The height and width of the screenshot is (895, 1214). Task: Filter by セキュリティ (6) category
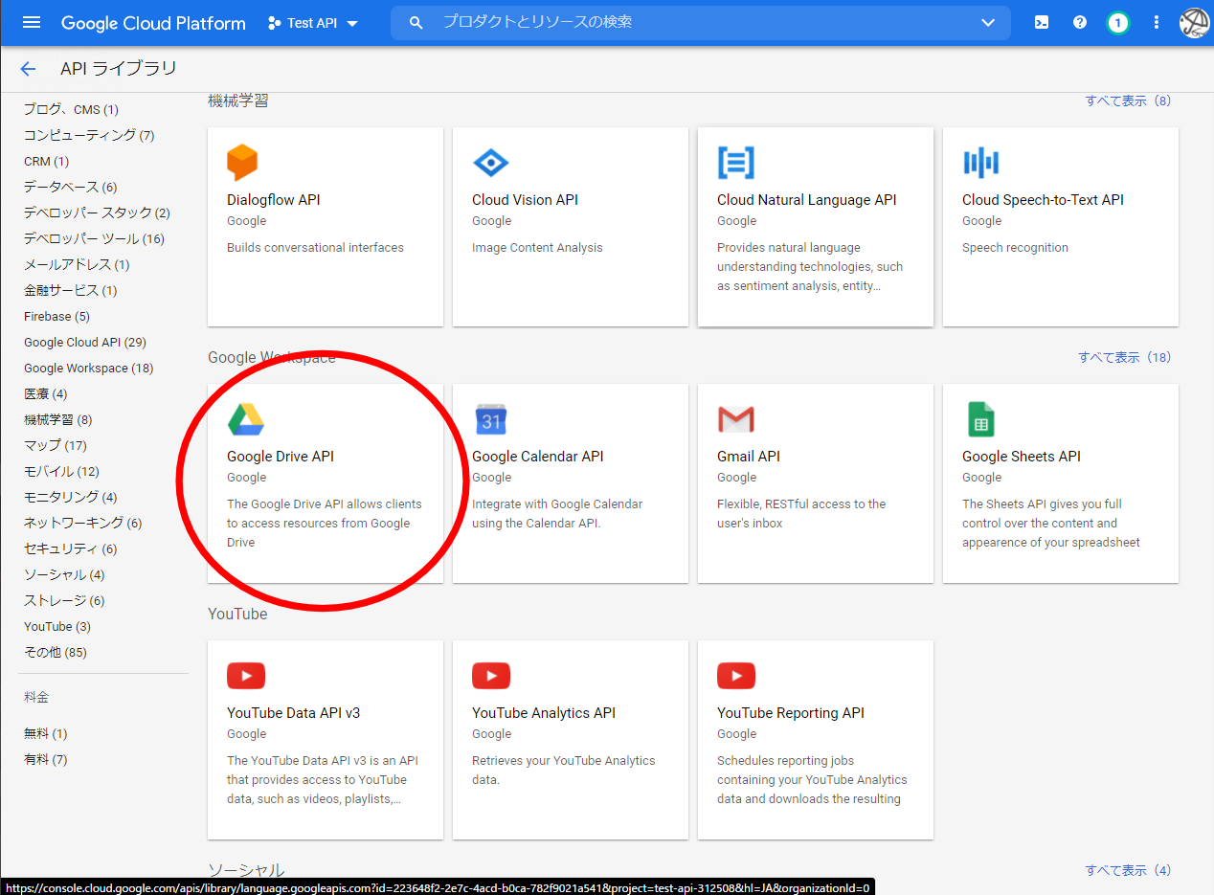click(x=71, y=548)
